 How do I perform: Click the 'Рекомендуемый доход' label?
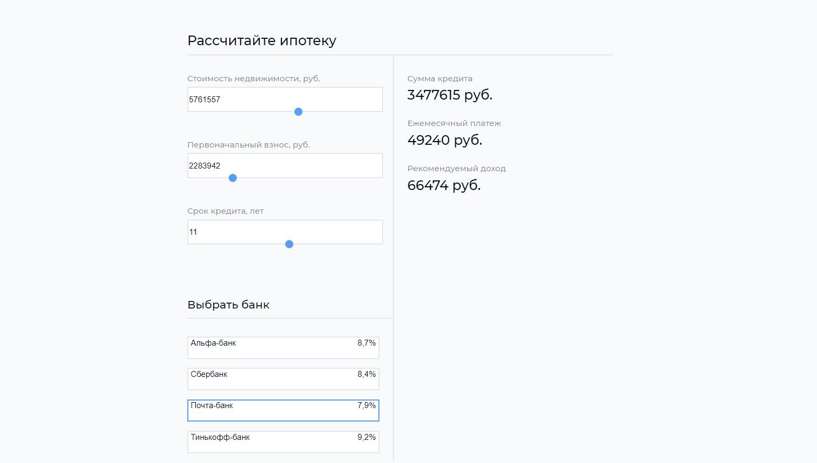click(456, 169)
